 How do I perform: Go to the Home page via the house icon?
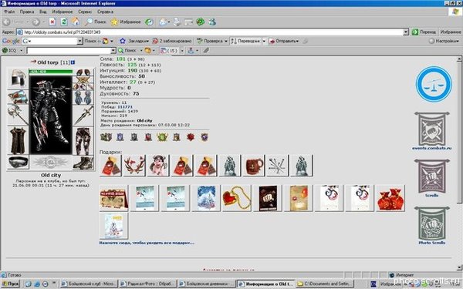pyautogui.click(x=76, y=22)
